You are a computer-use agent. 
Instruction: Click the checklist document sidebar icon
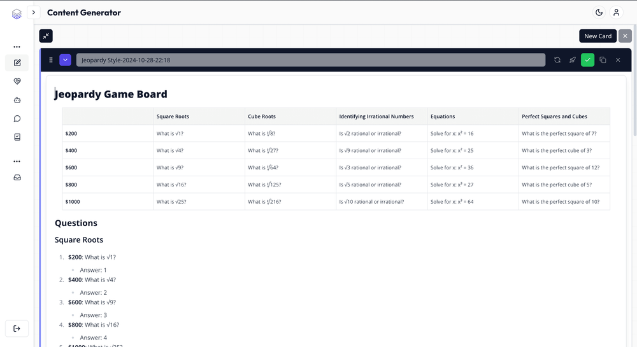17,137
